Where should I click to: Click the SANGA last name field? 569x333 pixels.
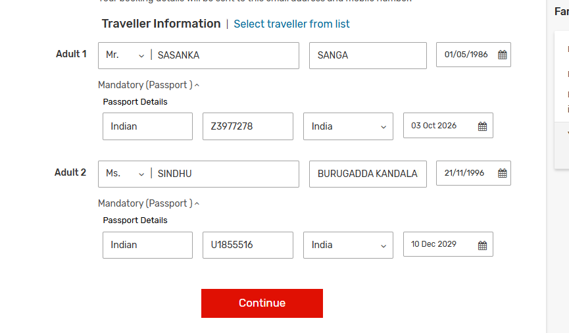(x=368, y=55)
